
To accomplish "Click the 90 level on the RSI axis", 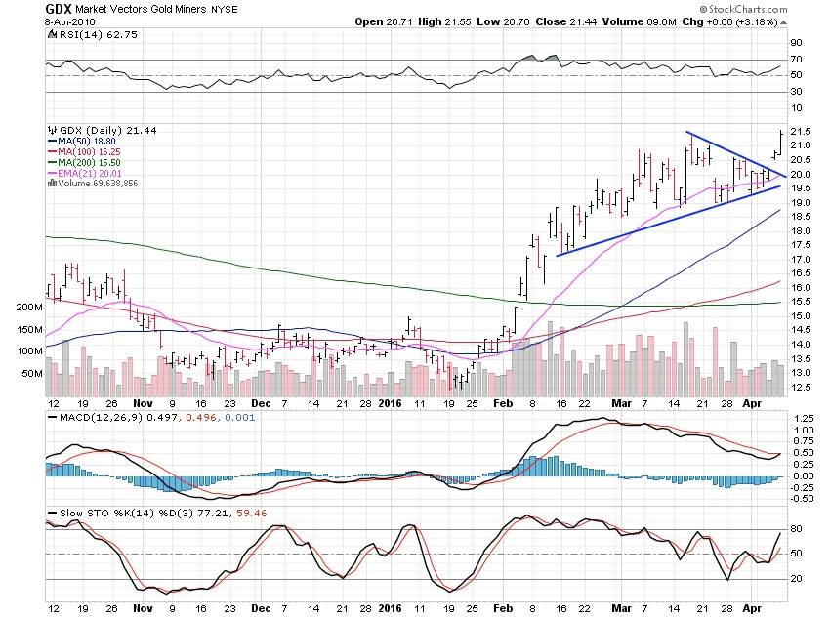I will click(x=796, y=42).
